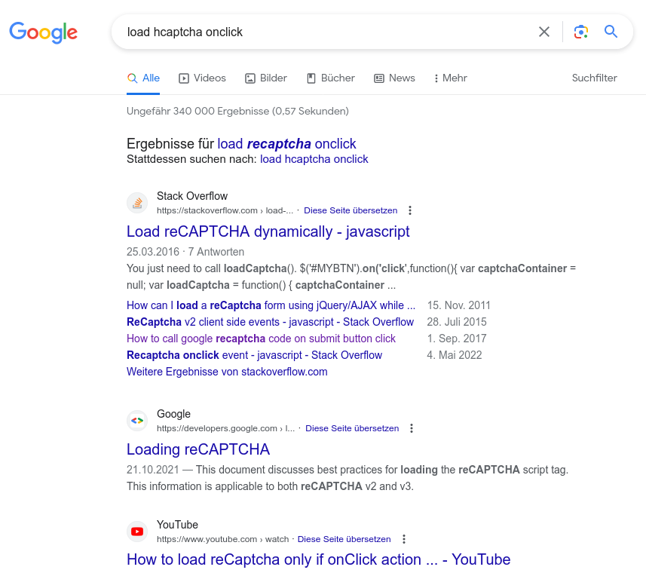Translate the Stack Overflow page via 'Diese Seite übersetzen'
This screenshot has width=646, height=573.
(351, 210)
